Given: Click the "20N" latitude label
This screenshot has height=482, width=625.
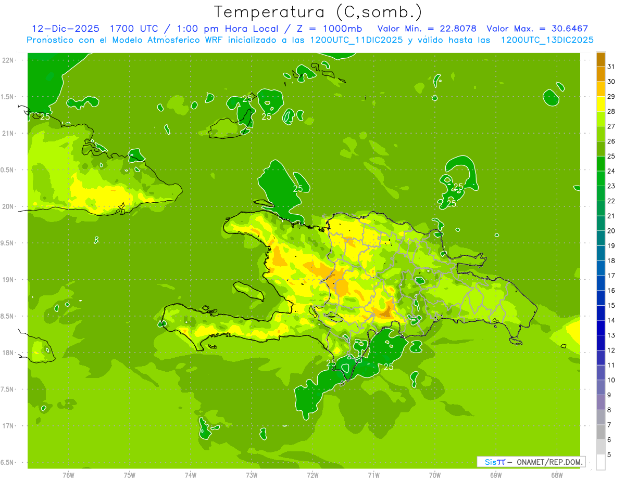Looking at the screenshot, I should pyautogui.click(x=8, y=206).
